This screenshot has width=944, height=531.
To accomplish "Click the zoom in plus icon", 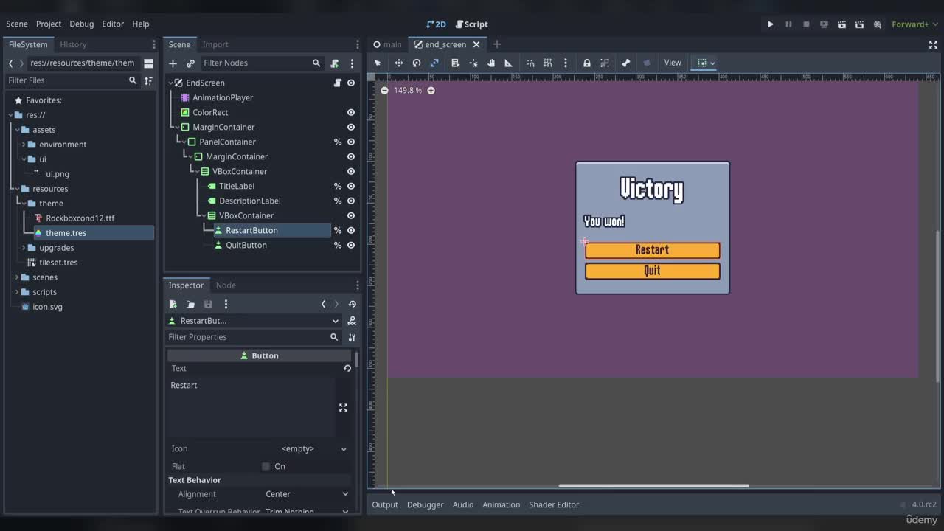I will tap(431, 90).
